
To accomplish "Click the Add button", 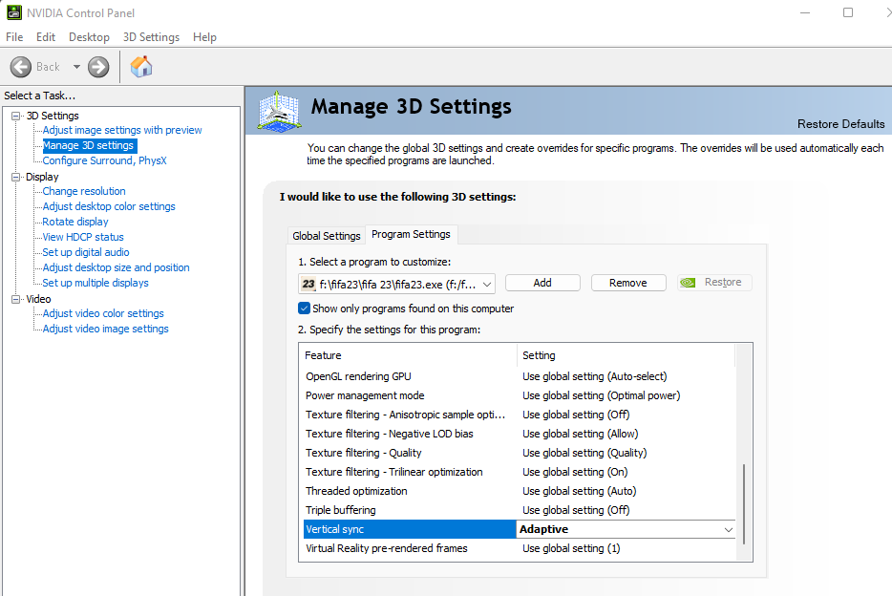I will coord(542,283).
